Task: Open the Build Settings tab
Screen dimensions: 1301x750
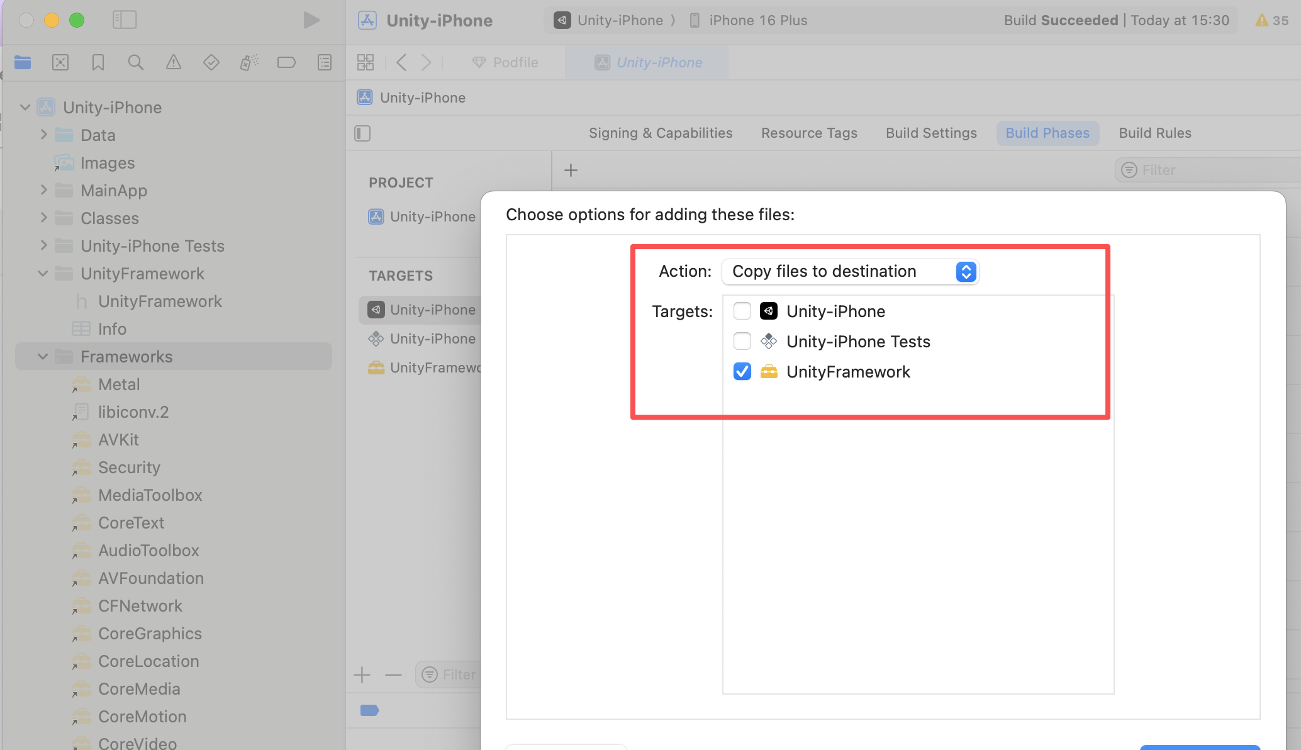Action: point(931,133)
